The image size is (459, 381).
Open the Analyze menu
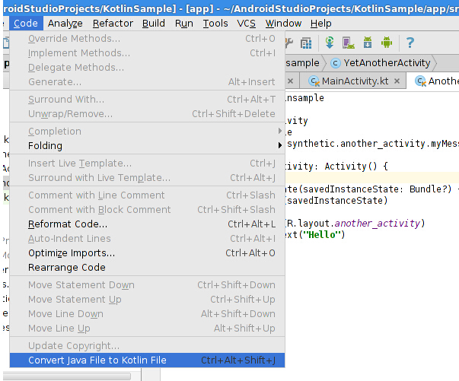[x=65, y=23]
